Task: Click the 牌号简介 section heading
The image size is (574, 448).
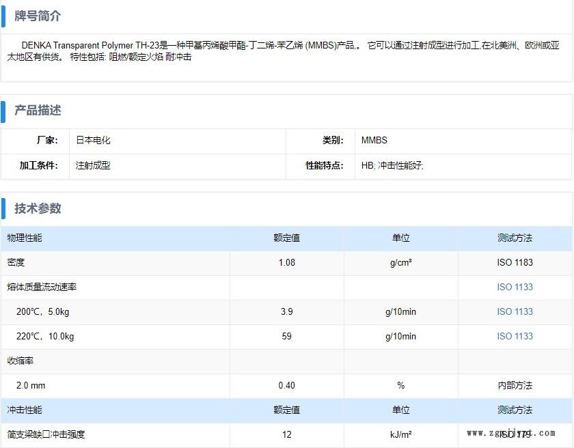Action: [x=38, y=16]
